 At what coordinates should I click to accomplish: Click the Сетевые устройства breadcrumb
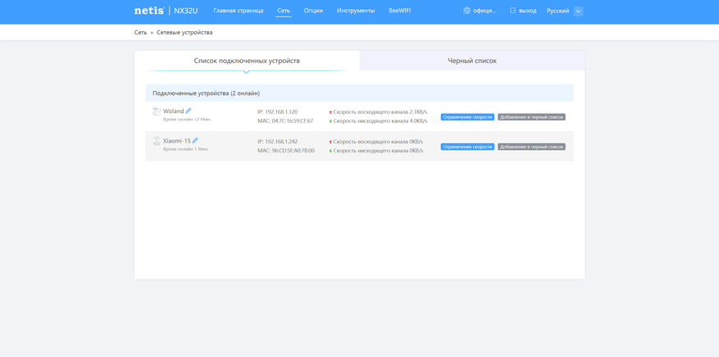pos(184,33)
